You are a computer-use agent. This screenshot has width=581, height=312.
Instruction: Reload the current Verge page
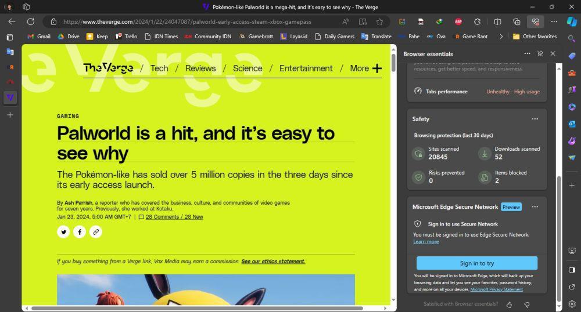pos(30,21)
